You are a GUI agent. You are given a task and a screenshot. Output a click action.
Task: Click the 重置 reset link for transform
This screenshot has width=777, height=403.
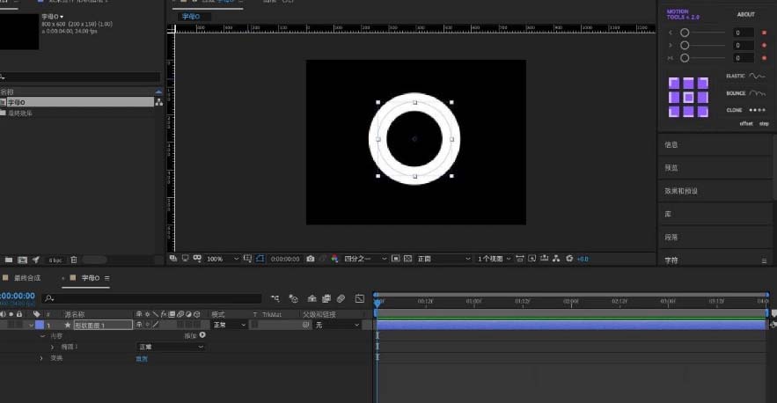point(141,358)
